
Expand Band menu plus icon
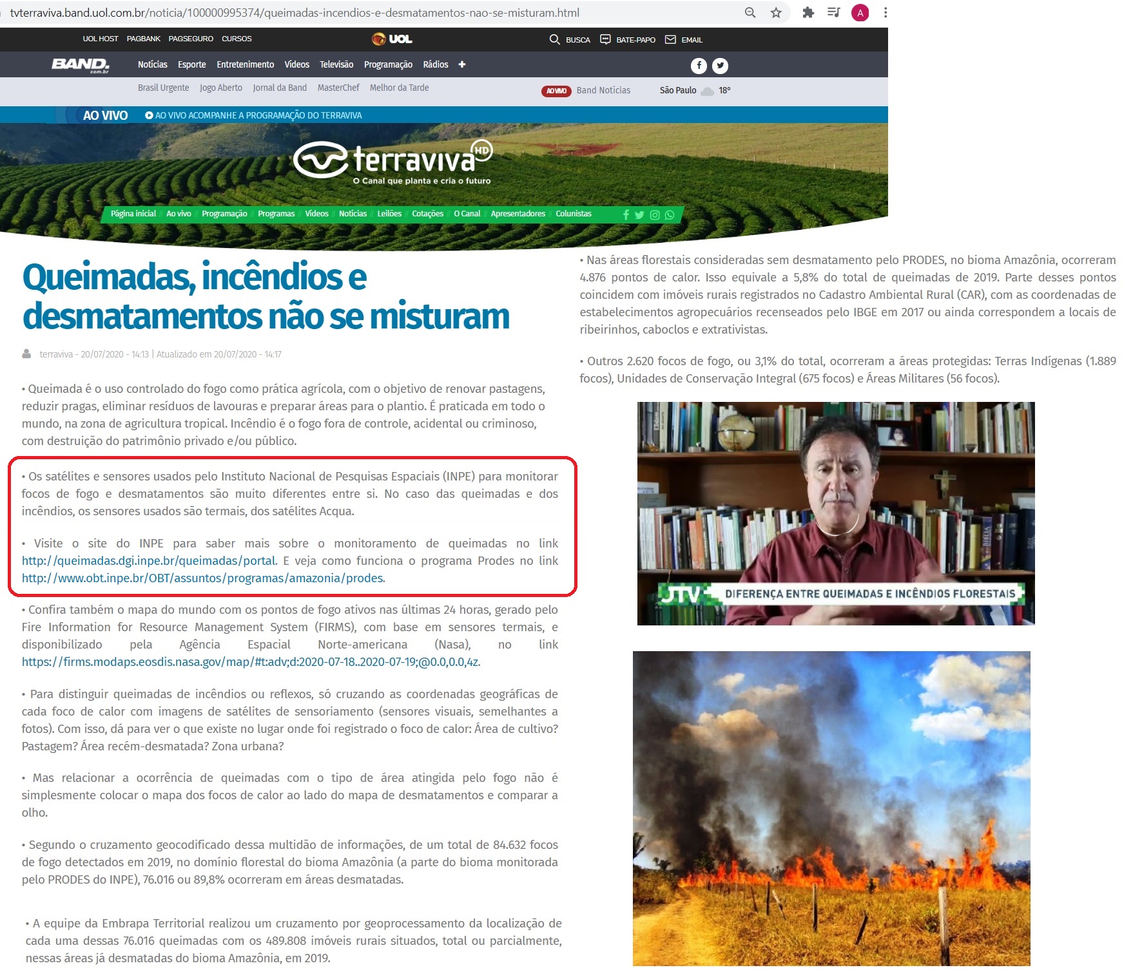click(x=462, y=64)
